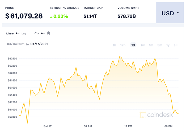The image size is (186, 132).
Task: Click the green 24-hour change arrow
Action: pos(51,16)
